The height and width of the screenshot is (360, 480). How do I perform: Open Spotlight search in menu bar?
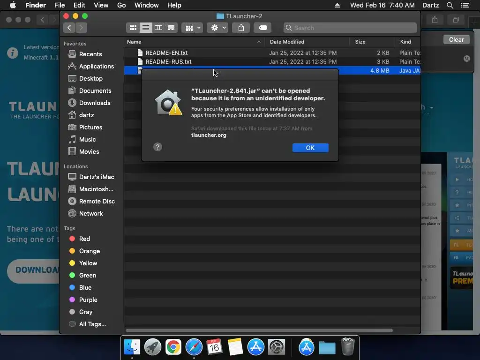click(450, 5)
